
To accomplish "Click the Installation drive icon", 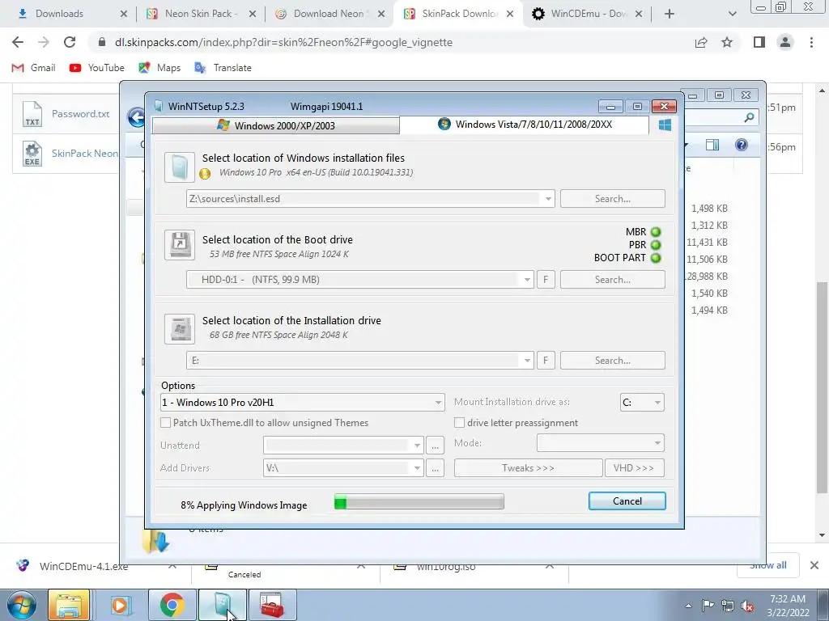I will [x=180, y=328].
